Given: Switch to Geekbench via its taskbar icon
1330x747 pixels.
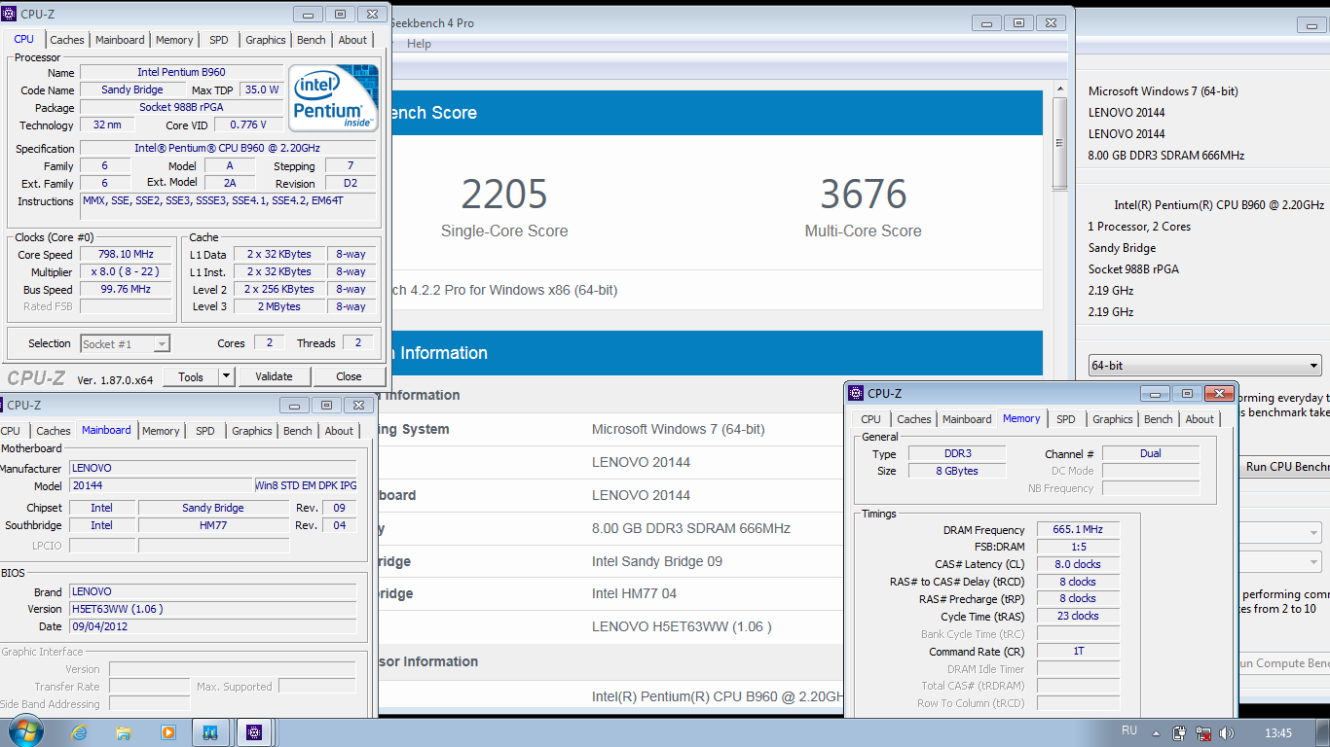Looking at the screenshot, I should coord(210,732).
